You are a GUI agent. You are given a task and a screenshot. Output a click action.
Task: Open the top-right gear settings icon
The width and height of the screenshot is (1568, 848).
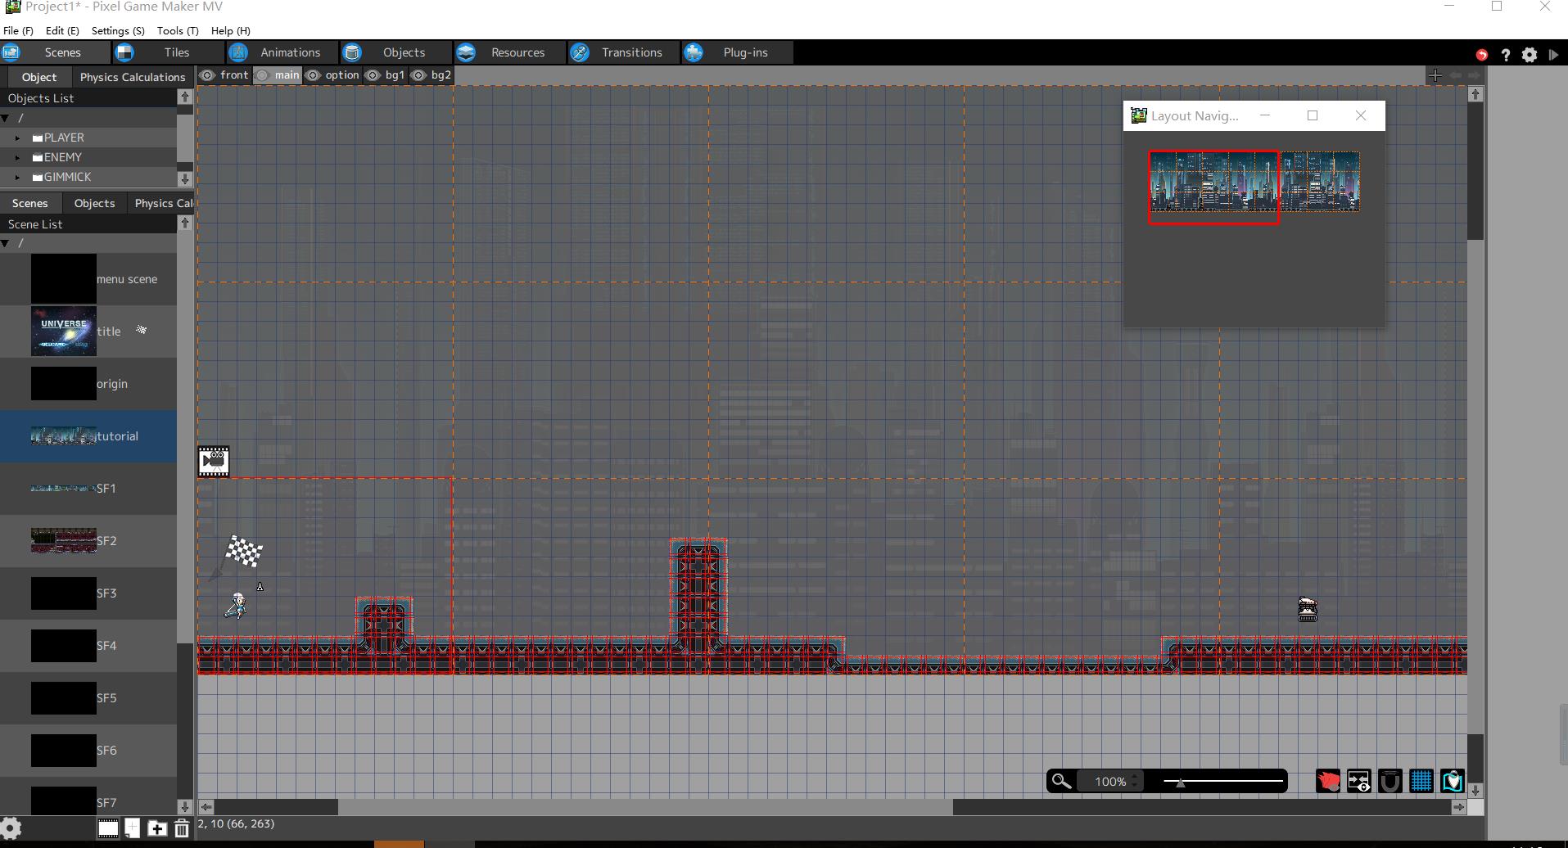tap(1530, 55)
